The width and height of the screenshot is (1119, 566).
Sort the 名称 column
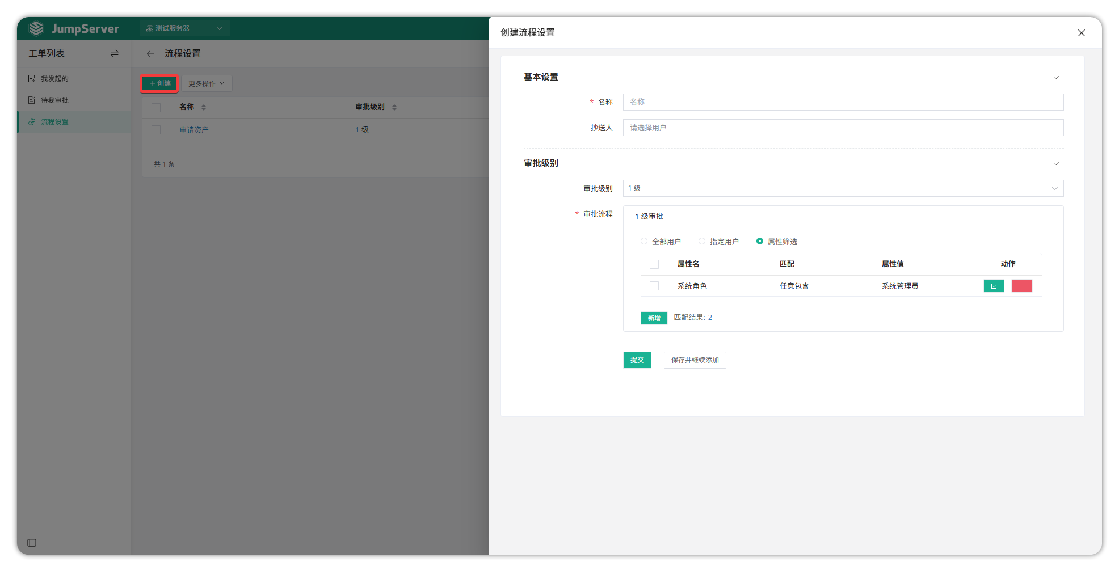(204, 107)
